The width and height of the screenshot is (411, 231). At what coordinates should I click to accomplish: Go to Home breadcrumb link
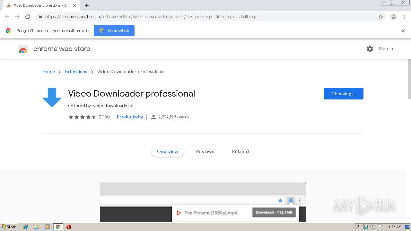pyautogui.click(x=48, y=72)
